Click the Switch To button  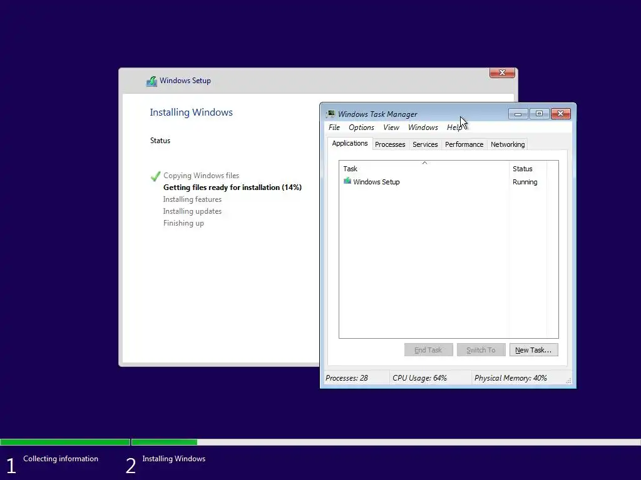tap(481, 350)
